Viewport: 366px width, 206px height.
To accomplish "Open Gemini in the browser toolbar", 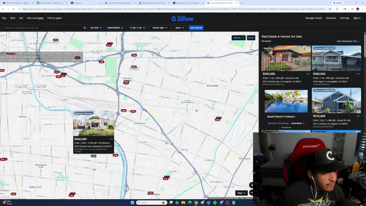I will coord(337,3).
